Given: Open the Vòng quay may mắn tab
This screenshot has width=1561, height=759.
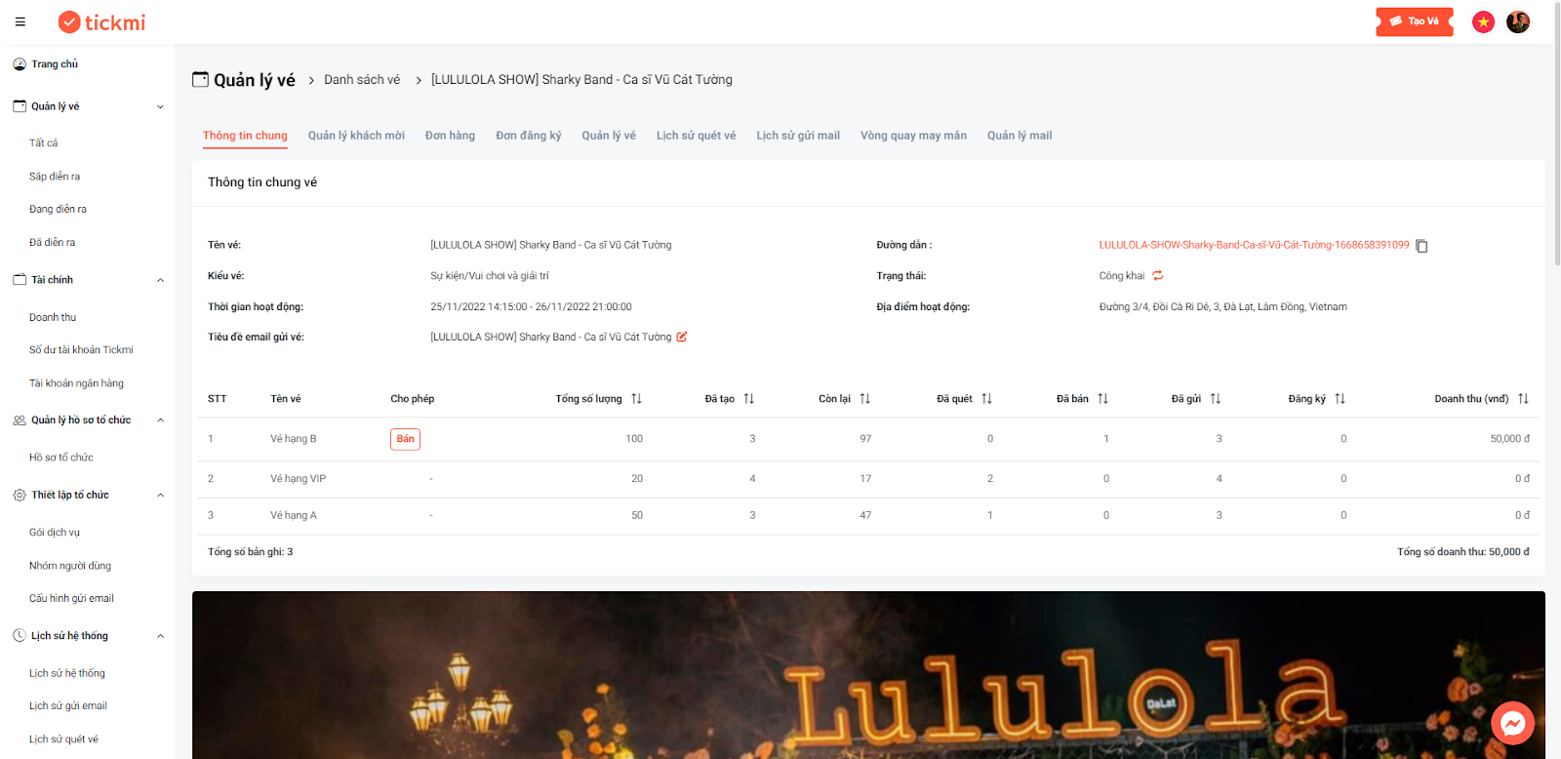Looking at the screenshot, I should tap(913, 136).
